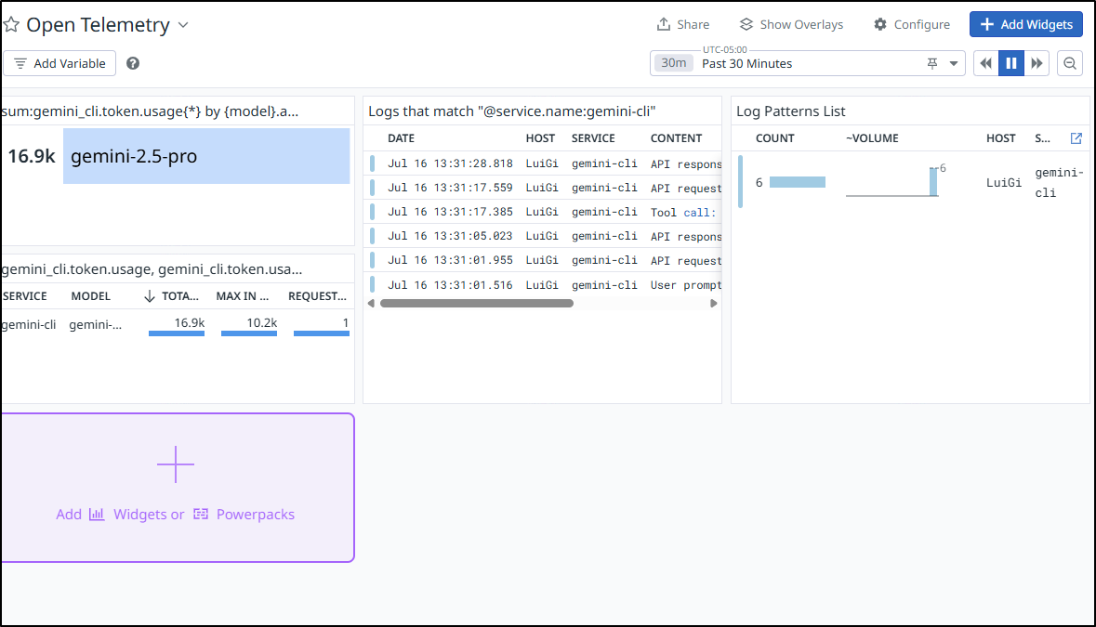Click the TOTA... column sort arrow
Viewport: 1096px width, 627px height.
click(150, 296)
